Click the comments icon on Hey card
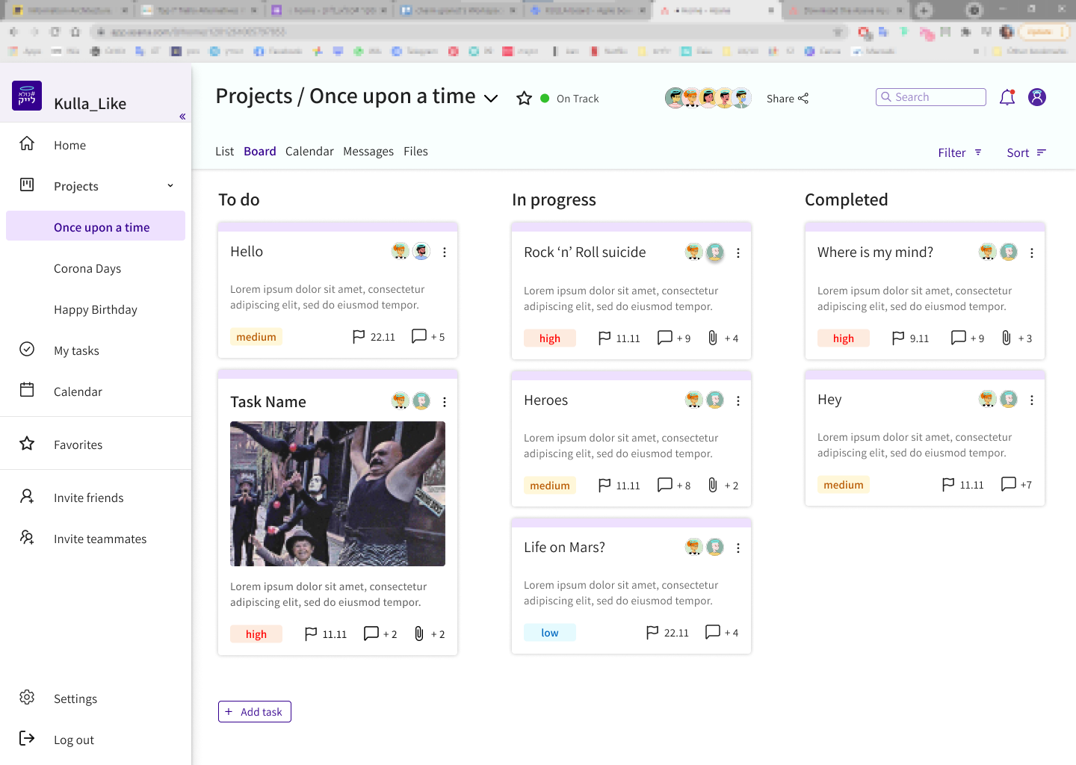Viewport: 1076px width, 765px height. [1009, 484]
